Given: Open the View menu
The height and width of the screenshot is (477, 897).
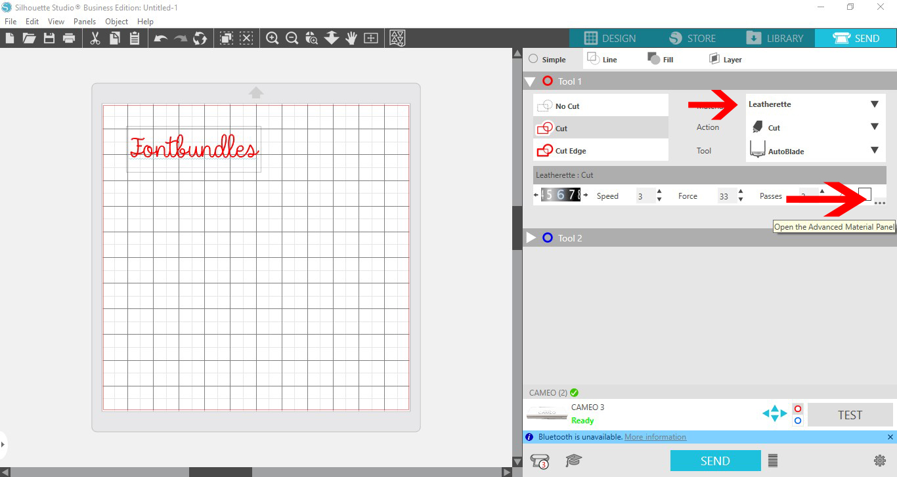Looking at the screenshot, I should pos(56,21).
